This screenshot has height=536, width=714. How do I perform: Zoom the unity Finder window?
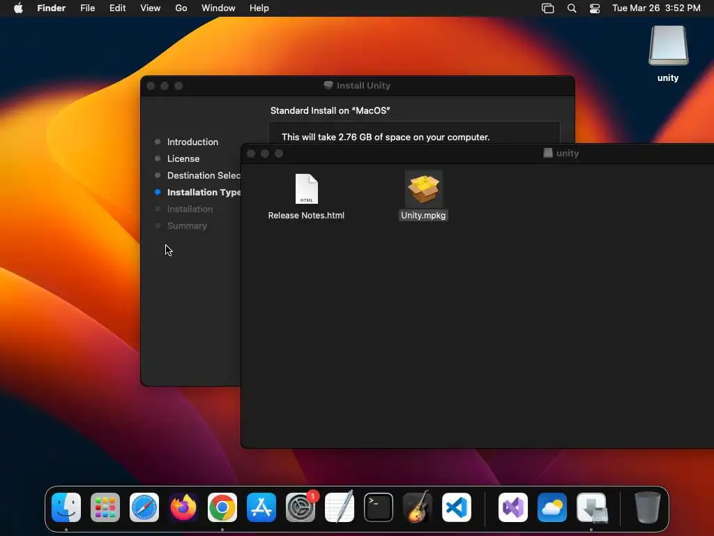(279, 154)
